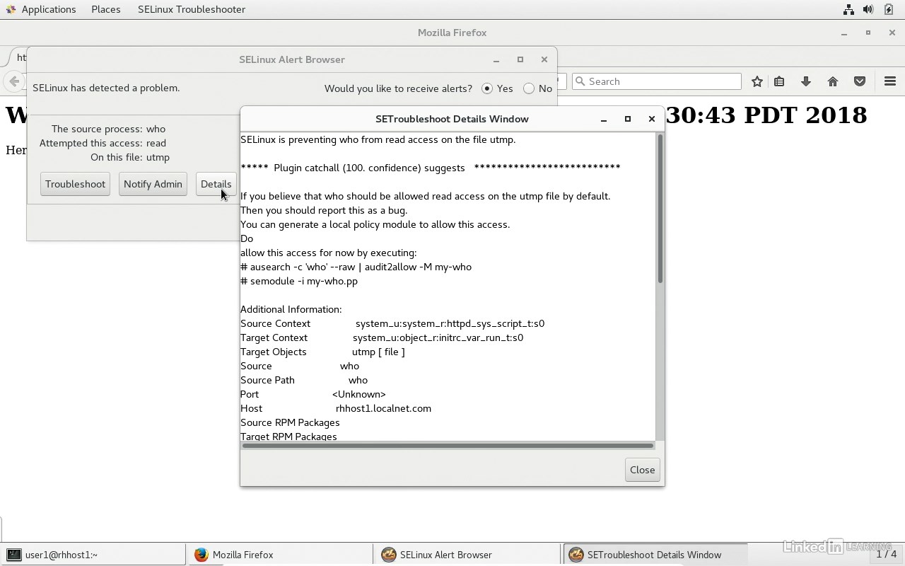Open the SELinux Troubleshooter menu
The width and height of the screenshot is (905, 566).
point(192,9)
